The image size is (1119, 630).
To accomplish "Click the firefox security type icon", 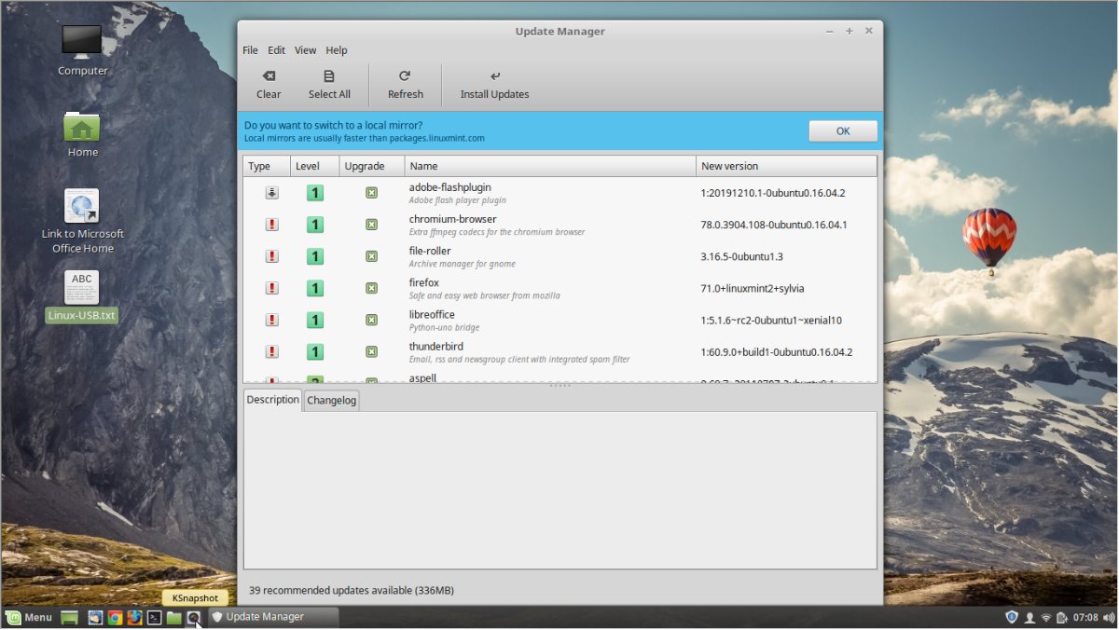I will point(271,288).
